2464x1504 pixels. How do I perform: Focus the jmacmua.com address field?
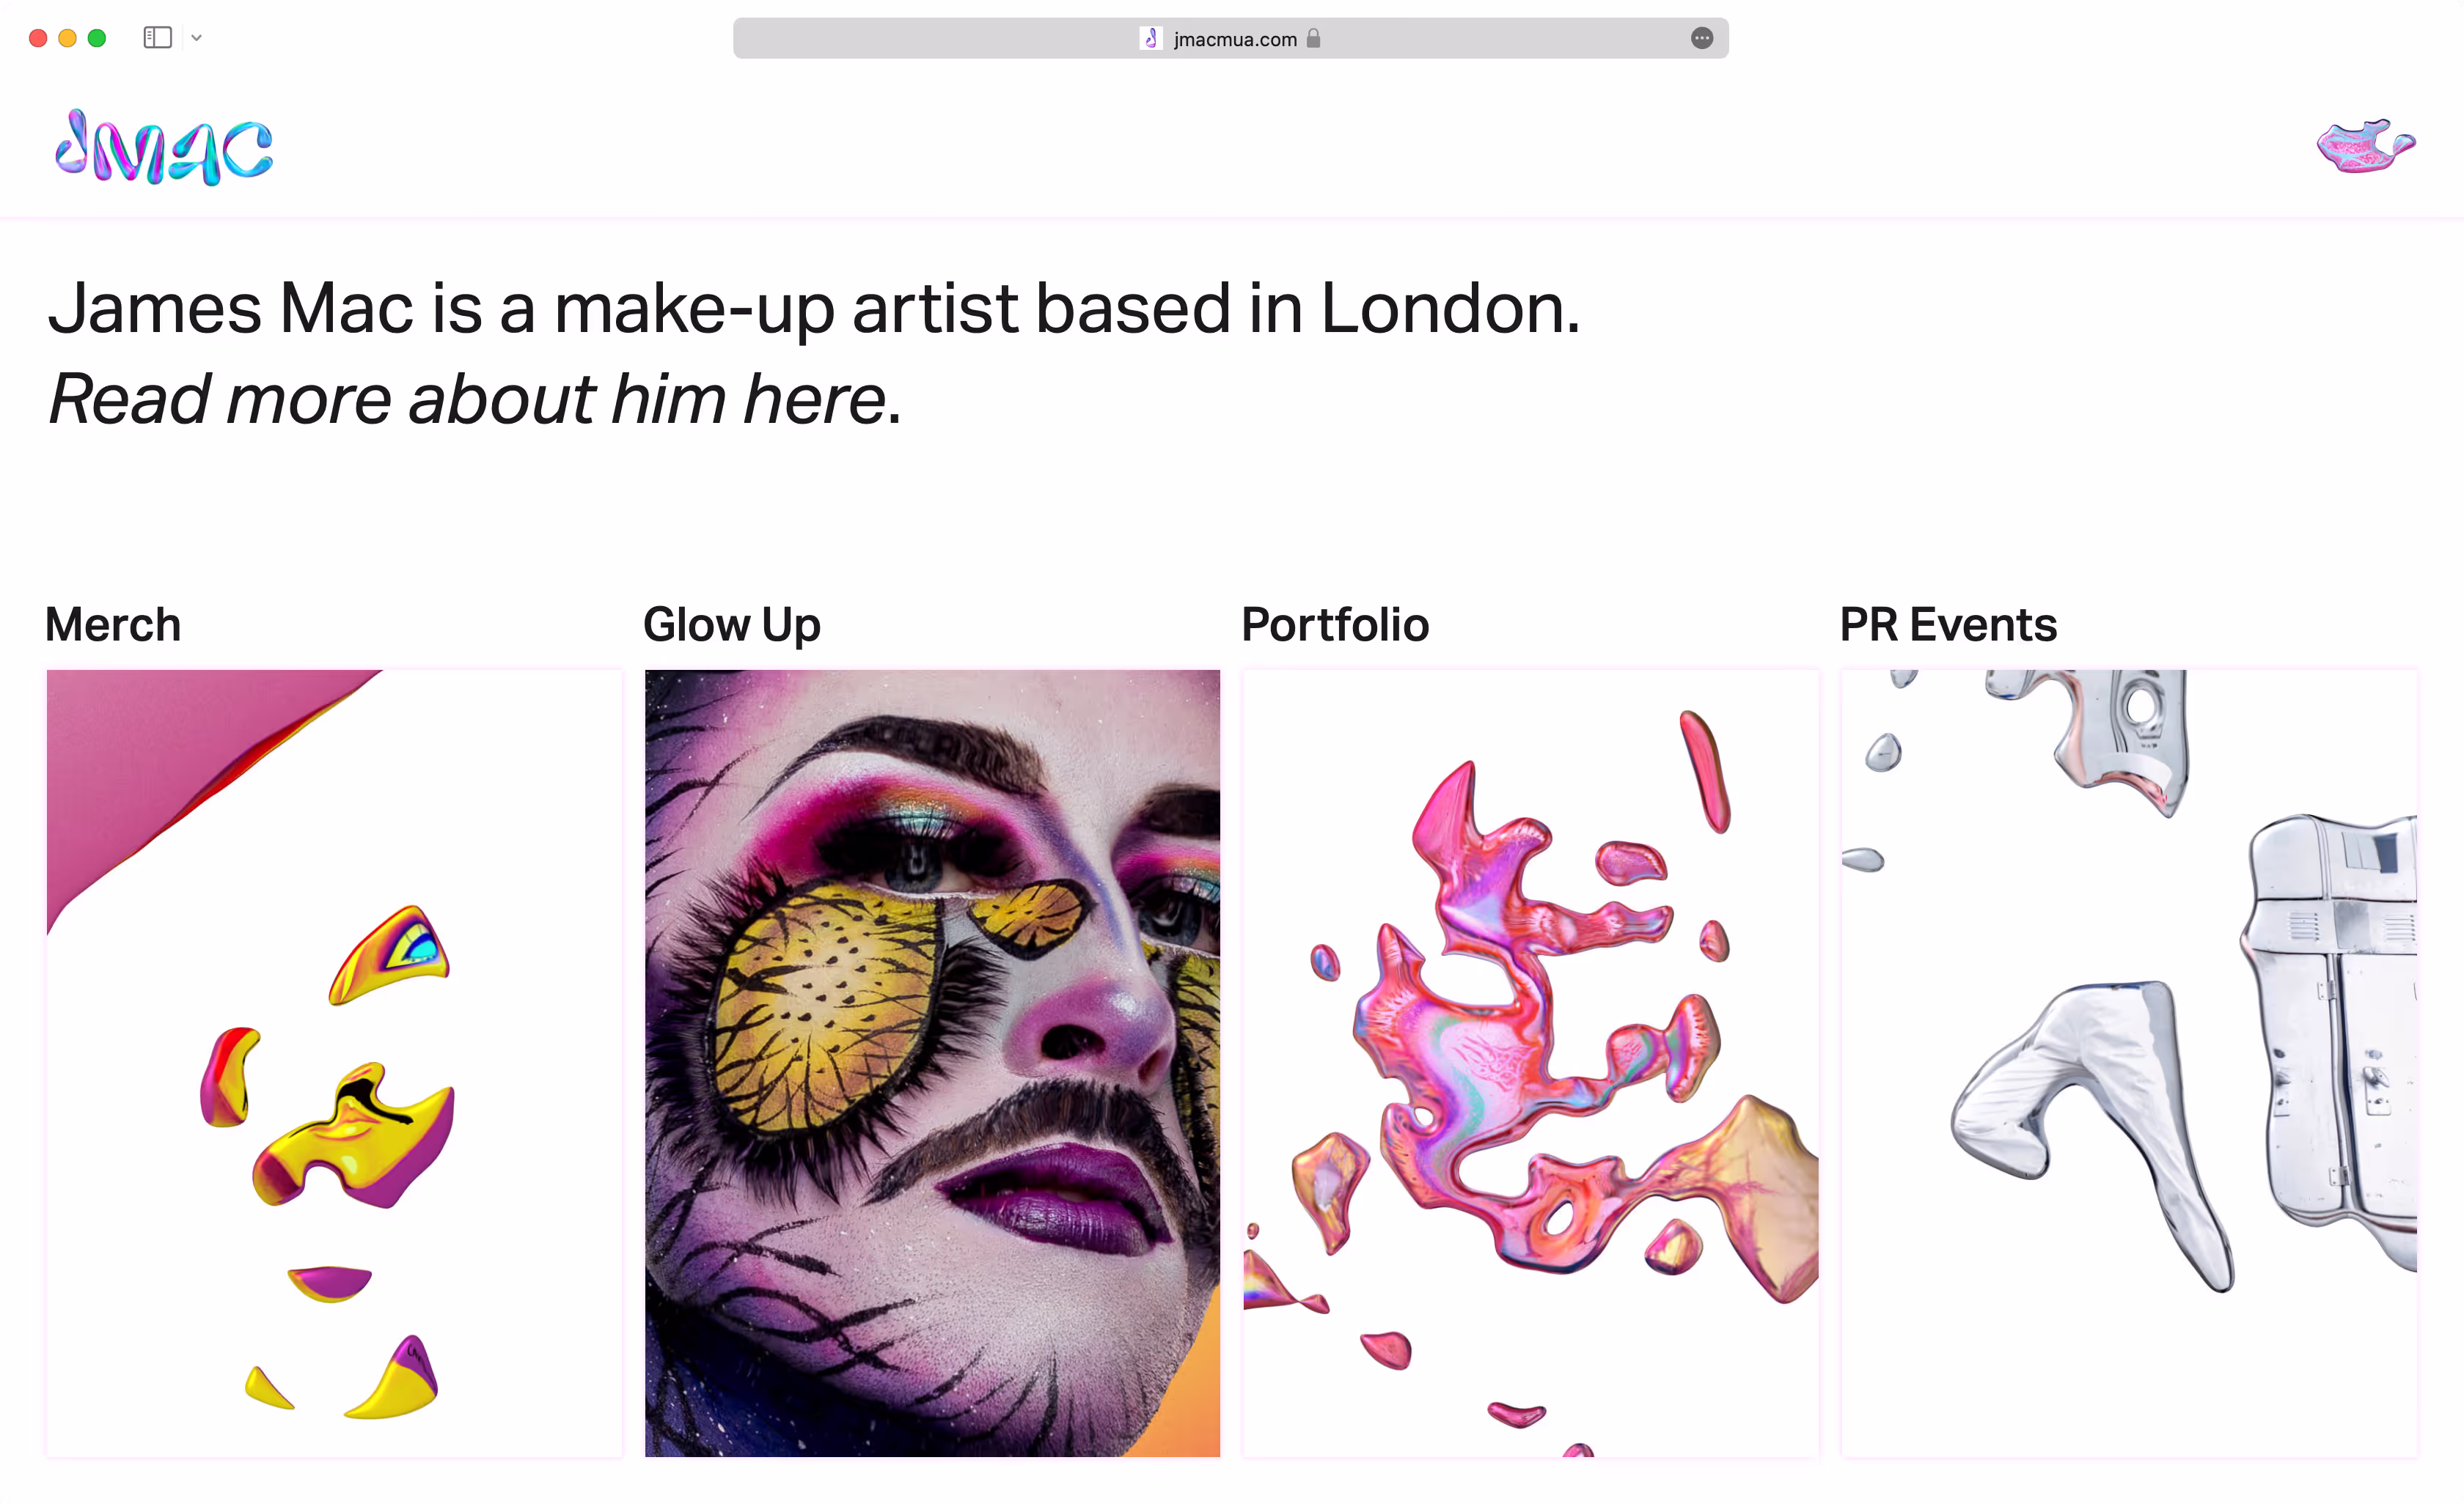tap(1230, 38)
